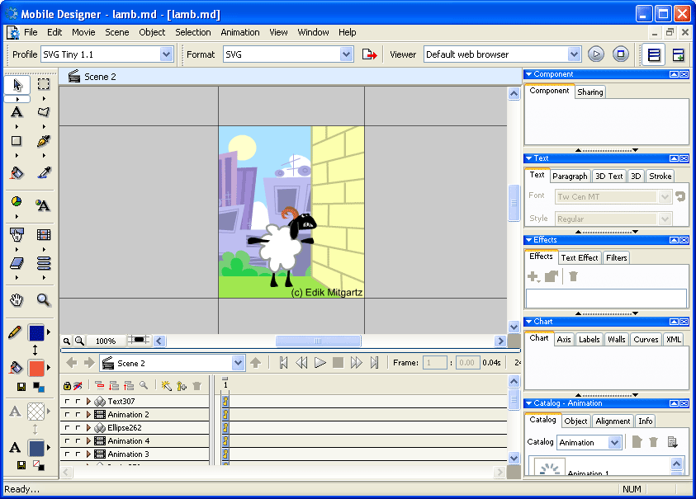Toggle first checkbox of Animation 2 row
Viewport: 696px width, 499px height.
[67, 415]
